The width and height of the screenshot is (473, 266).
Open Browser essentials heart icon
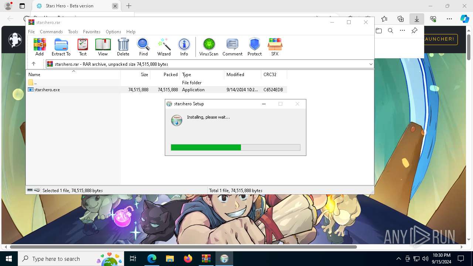[433, 19]
